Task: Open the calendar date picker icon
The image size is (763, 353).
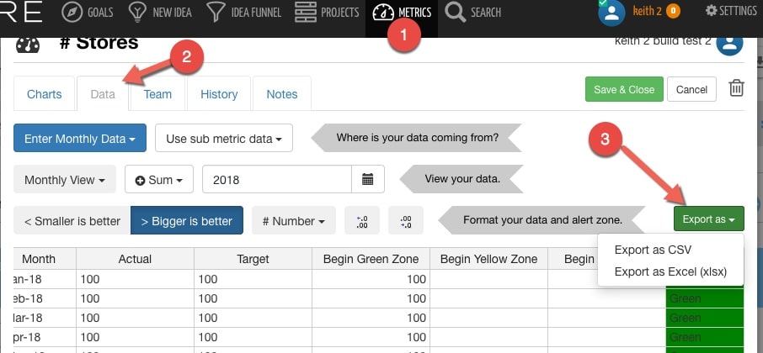Action: (368, 179)
